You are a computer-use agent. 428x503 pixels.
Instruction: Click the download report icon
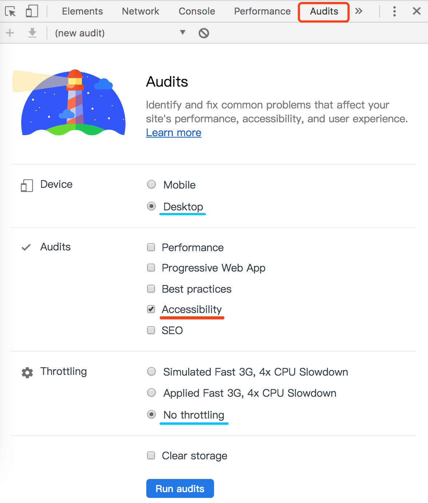tap(32, 33)
